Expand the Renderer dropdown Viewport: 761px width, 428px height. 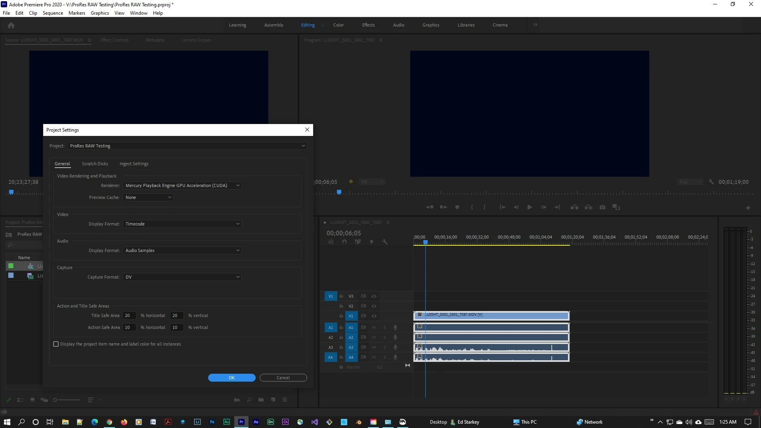(182, 185)
